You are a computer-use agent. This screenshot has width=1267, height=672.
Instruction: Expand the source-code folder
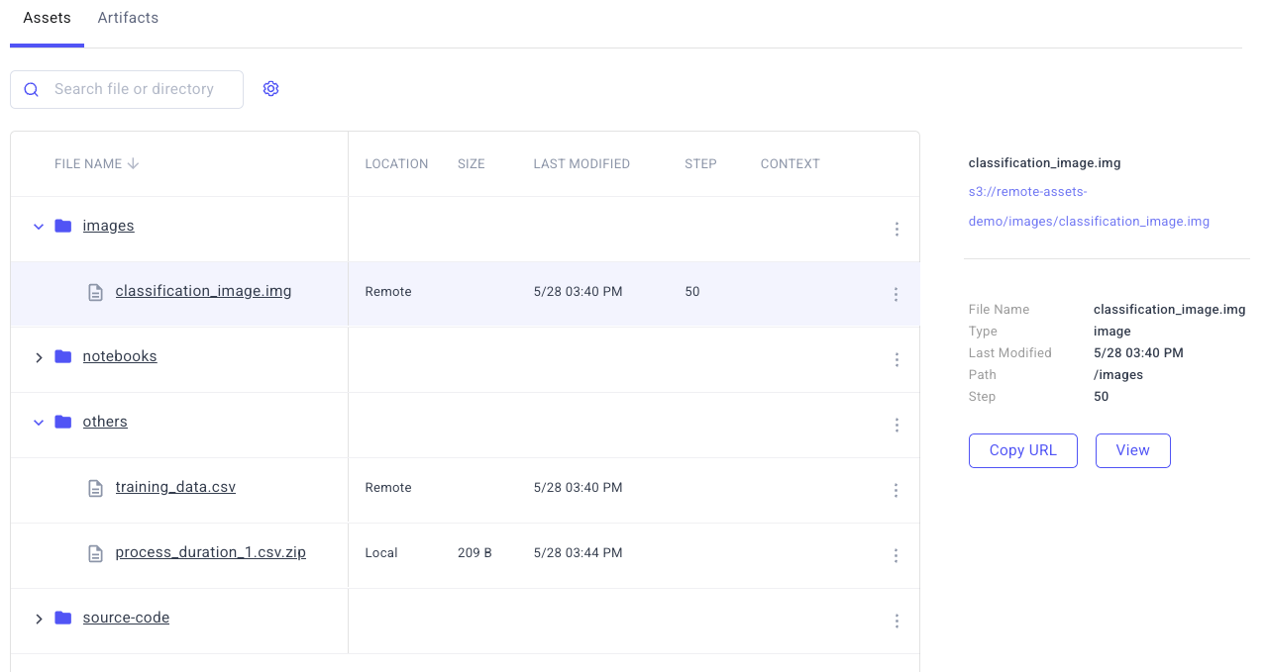39,618
